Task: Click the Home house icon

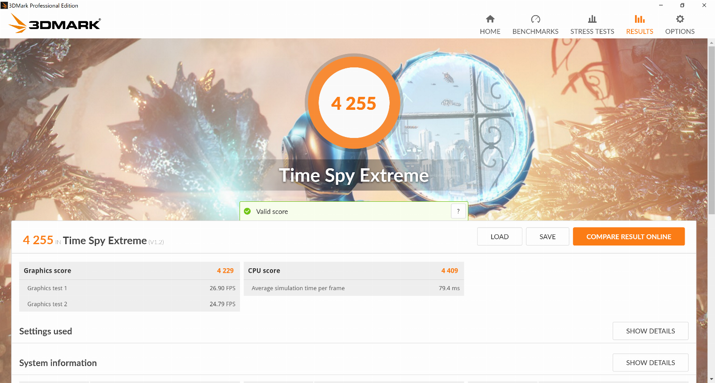Action: pyautogui.click(x=490, y=19)
